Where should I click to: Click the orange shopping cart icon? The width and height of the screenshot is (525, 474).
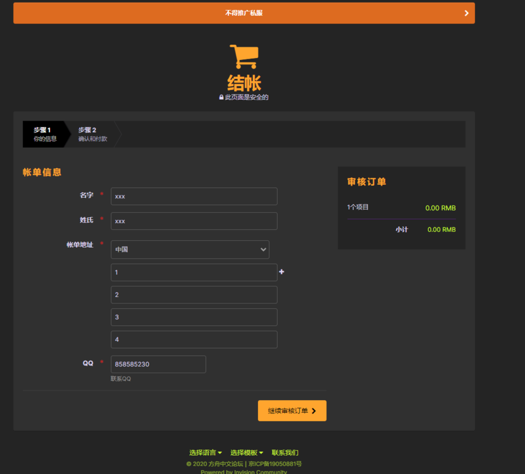[244, 57]
